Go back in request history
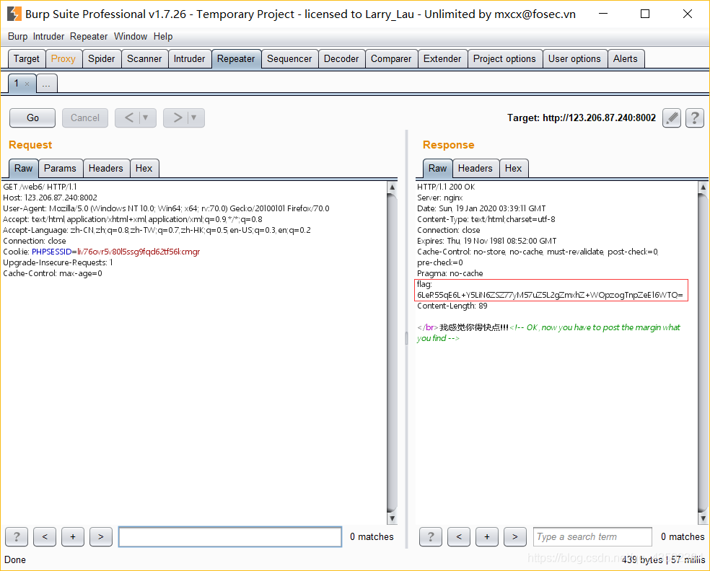 128,118
